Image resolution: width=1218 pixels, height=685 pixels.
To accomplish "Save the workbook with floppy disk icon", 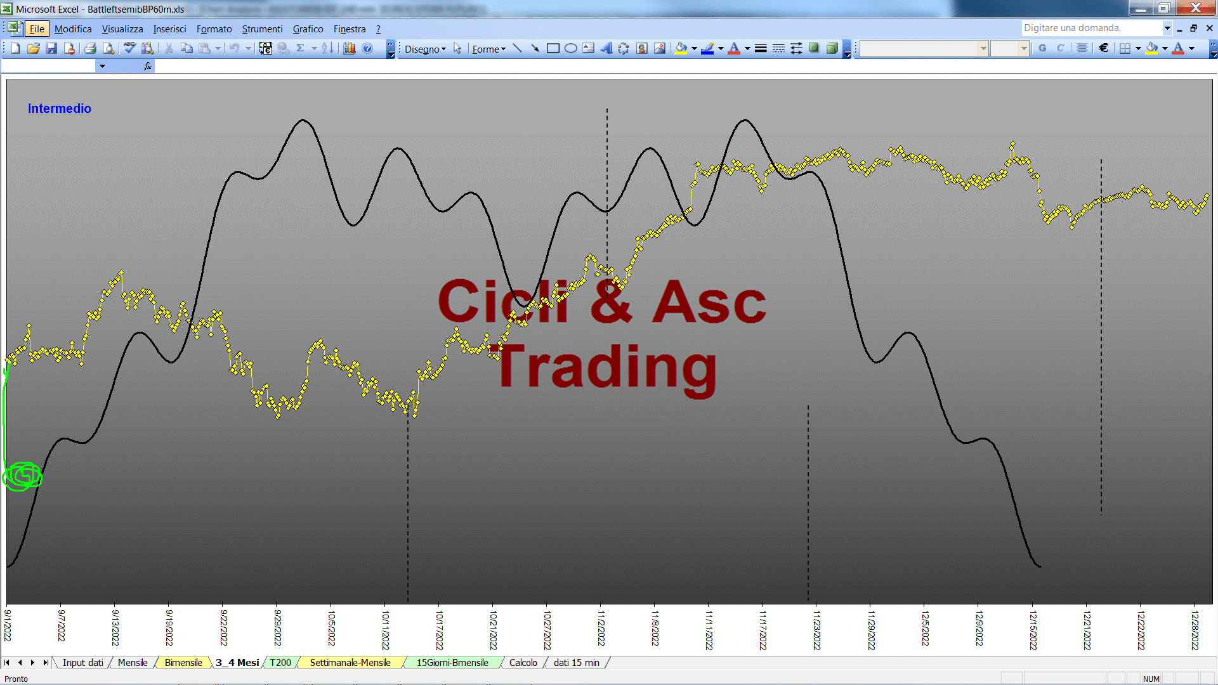I will pos(51,48).
